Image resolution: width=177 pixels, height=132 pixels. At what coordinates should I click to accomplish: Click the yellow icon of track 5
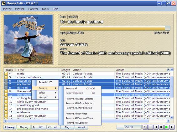[6, 77]
